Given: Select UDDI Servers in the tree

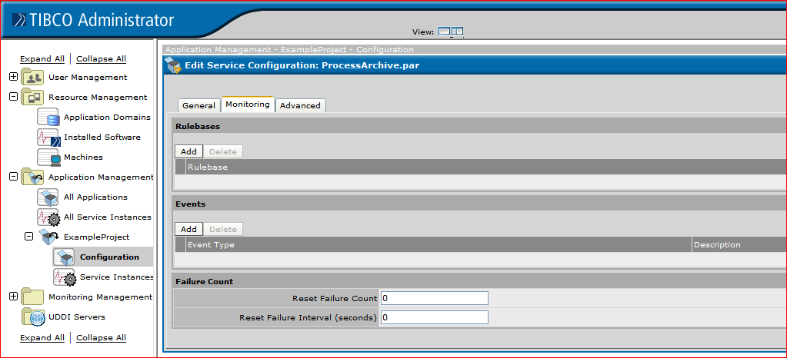Looking at the screenshot, I should pyautogui.click(x=77, y=317).
